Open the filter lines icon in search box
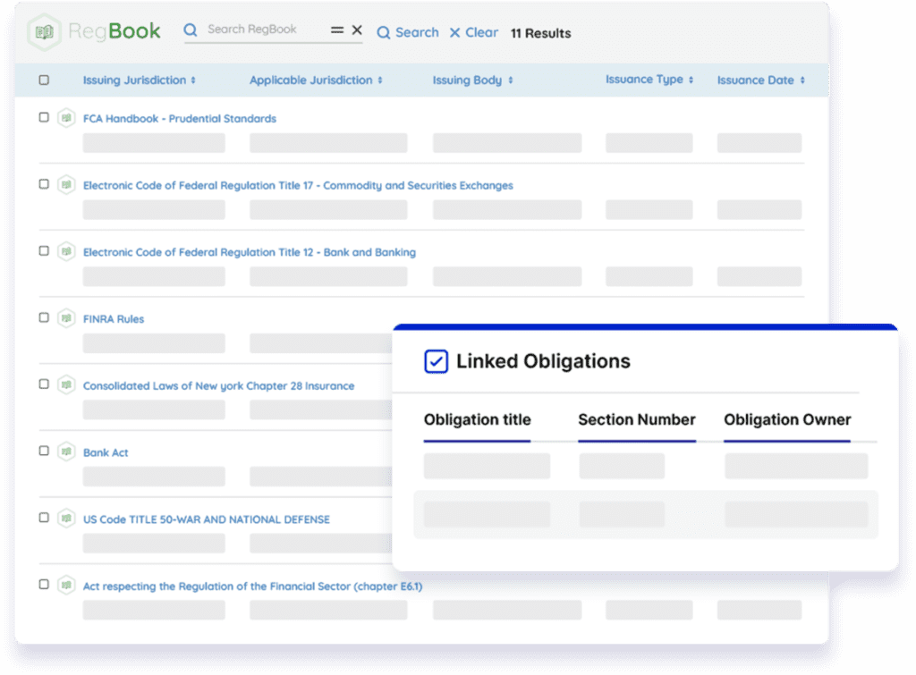 (337, 30)
